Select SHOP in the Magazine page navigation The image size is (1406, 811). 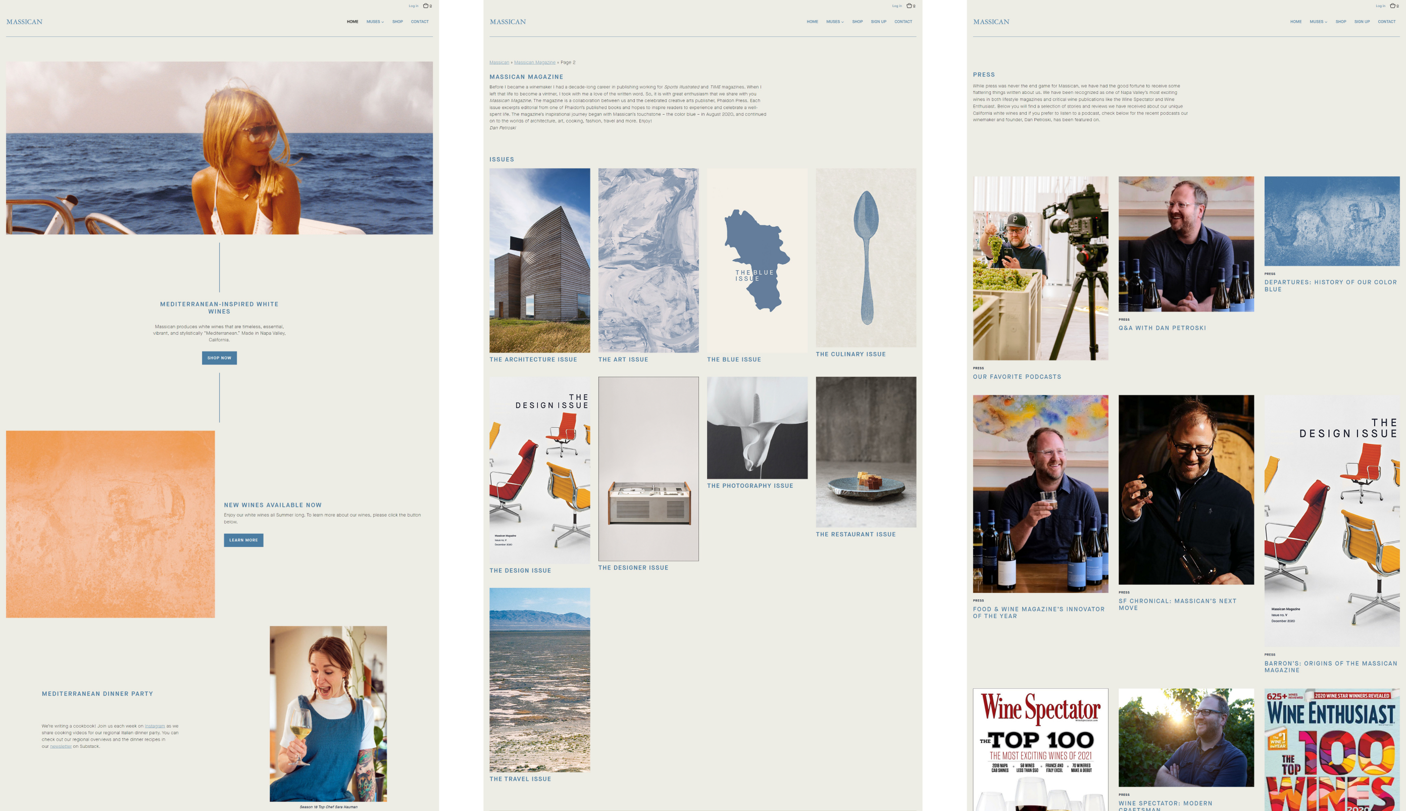click(858, 22)
